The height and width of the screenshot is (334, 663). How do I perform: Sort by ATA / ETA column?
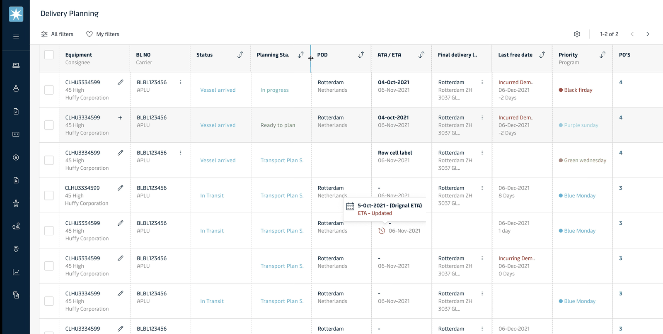tap(421, 55)
